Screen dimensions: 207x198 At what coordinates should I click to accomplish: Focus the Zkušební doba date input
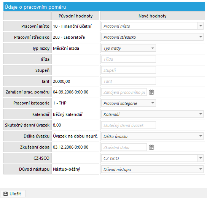(124, 147)
